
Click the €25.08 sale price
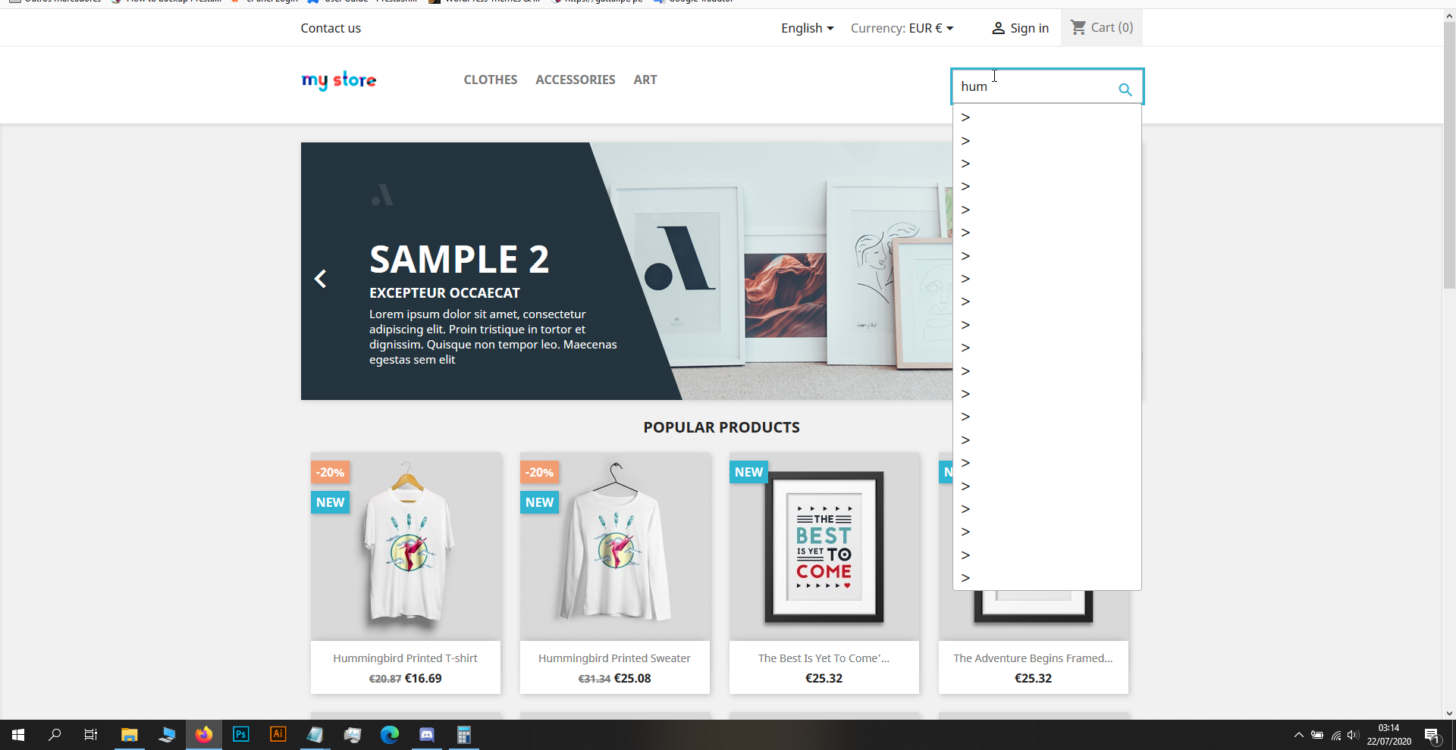[x=632, y=679]
